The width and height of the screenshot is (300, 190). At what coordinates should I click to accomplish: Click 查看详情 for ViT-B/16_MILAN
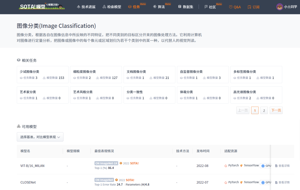point(282,166)
